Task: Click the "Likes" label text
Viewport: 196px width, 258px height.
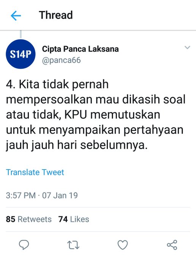Action: [x=79, y=219]
